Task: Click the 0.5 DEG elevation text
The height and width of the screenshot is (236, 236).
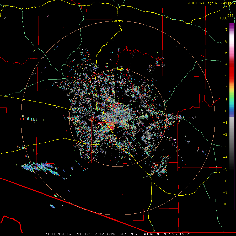Action: click(129, 234)
